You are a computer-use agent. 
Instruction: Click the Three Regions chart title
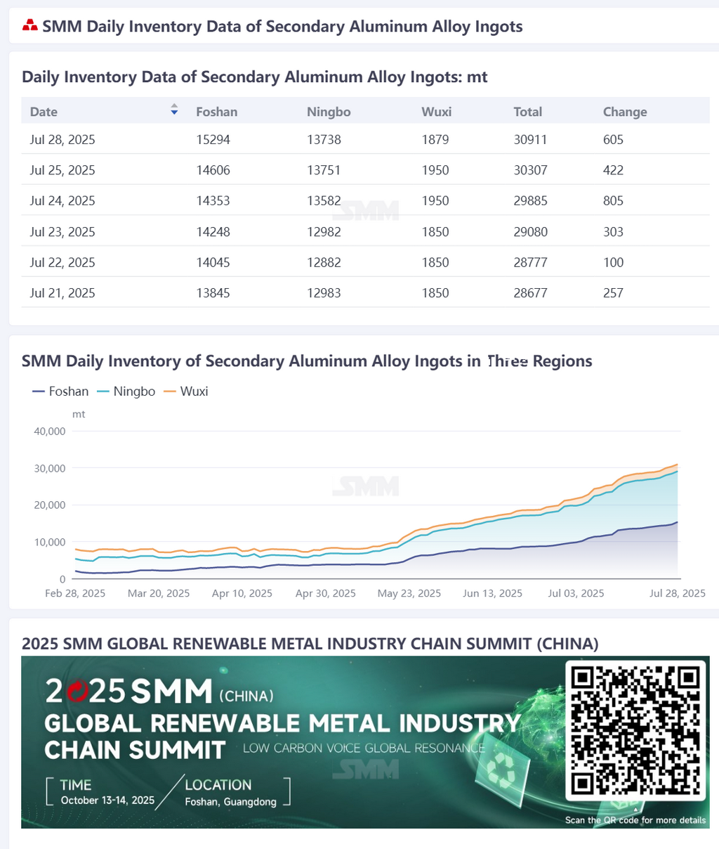[x=307, y=361]
